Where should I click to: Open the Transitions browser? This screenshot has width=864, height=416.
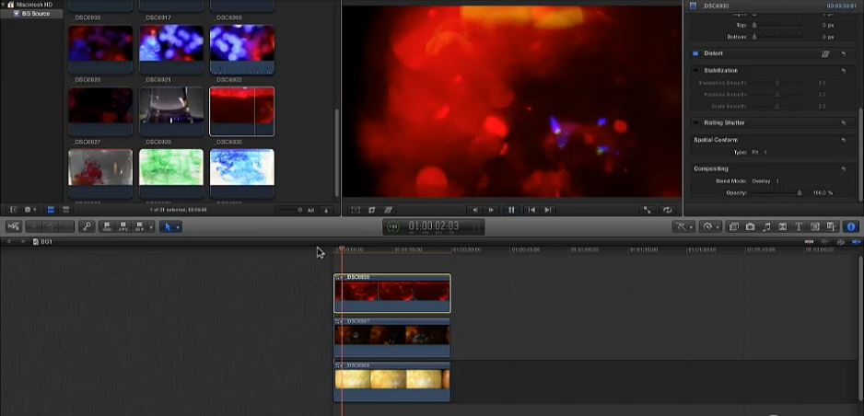(x=782, y=226)
